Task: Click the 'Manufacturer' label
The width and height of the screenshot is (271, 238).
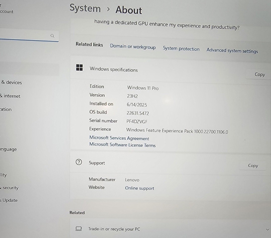Action: pos(102,179)
